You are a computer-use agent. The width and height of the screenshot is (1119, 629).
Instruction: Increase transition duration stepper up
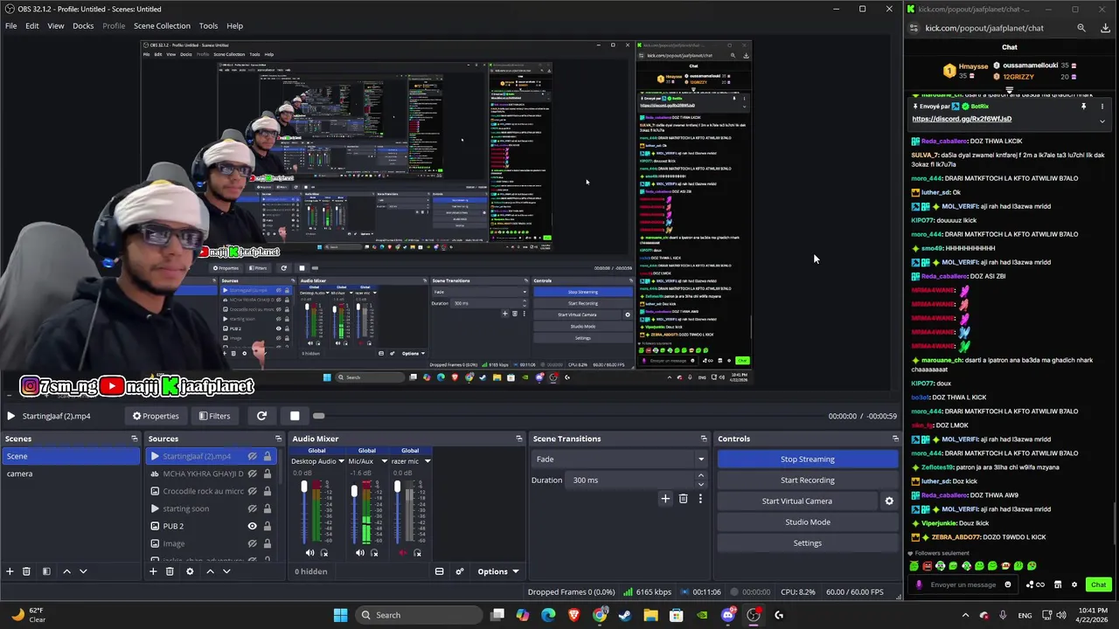click(x=700, y=476)
